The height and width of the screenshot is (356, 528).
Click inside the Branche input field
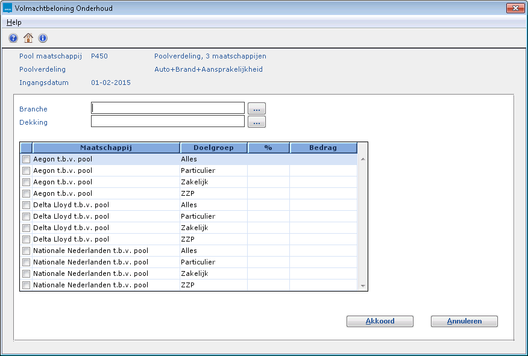(168, 108)
